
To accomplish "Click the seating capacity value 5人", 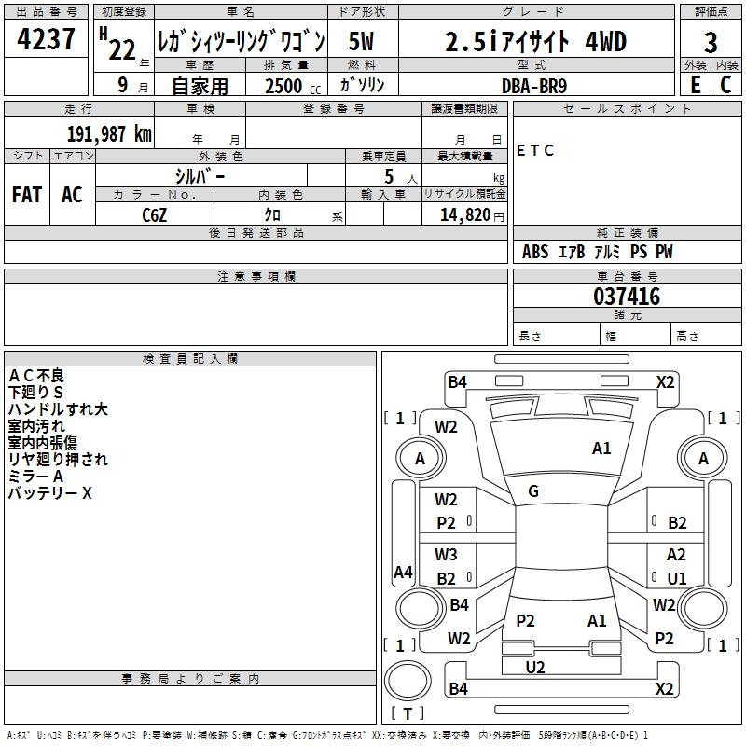I will coord(400,177).
